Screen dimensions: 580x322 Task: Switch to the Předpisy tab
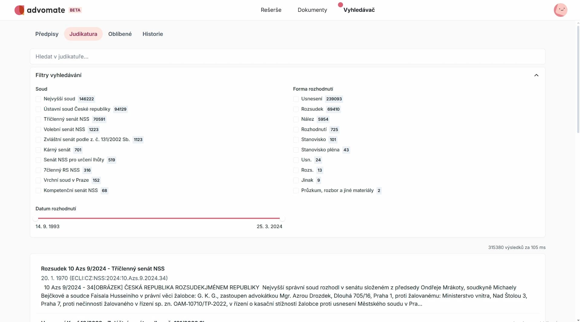point(47,34)
